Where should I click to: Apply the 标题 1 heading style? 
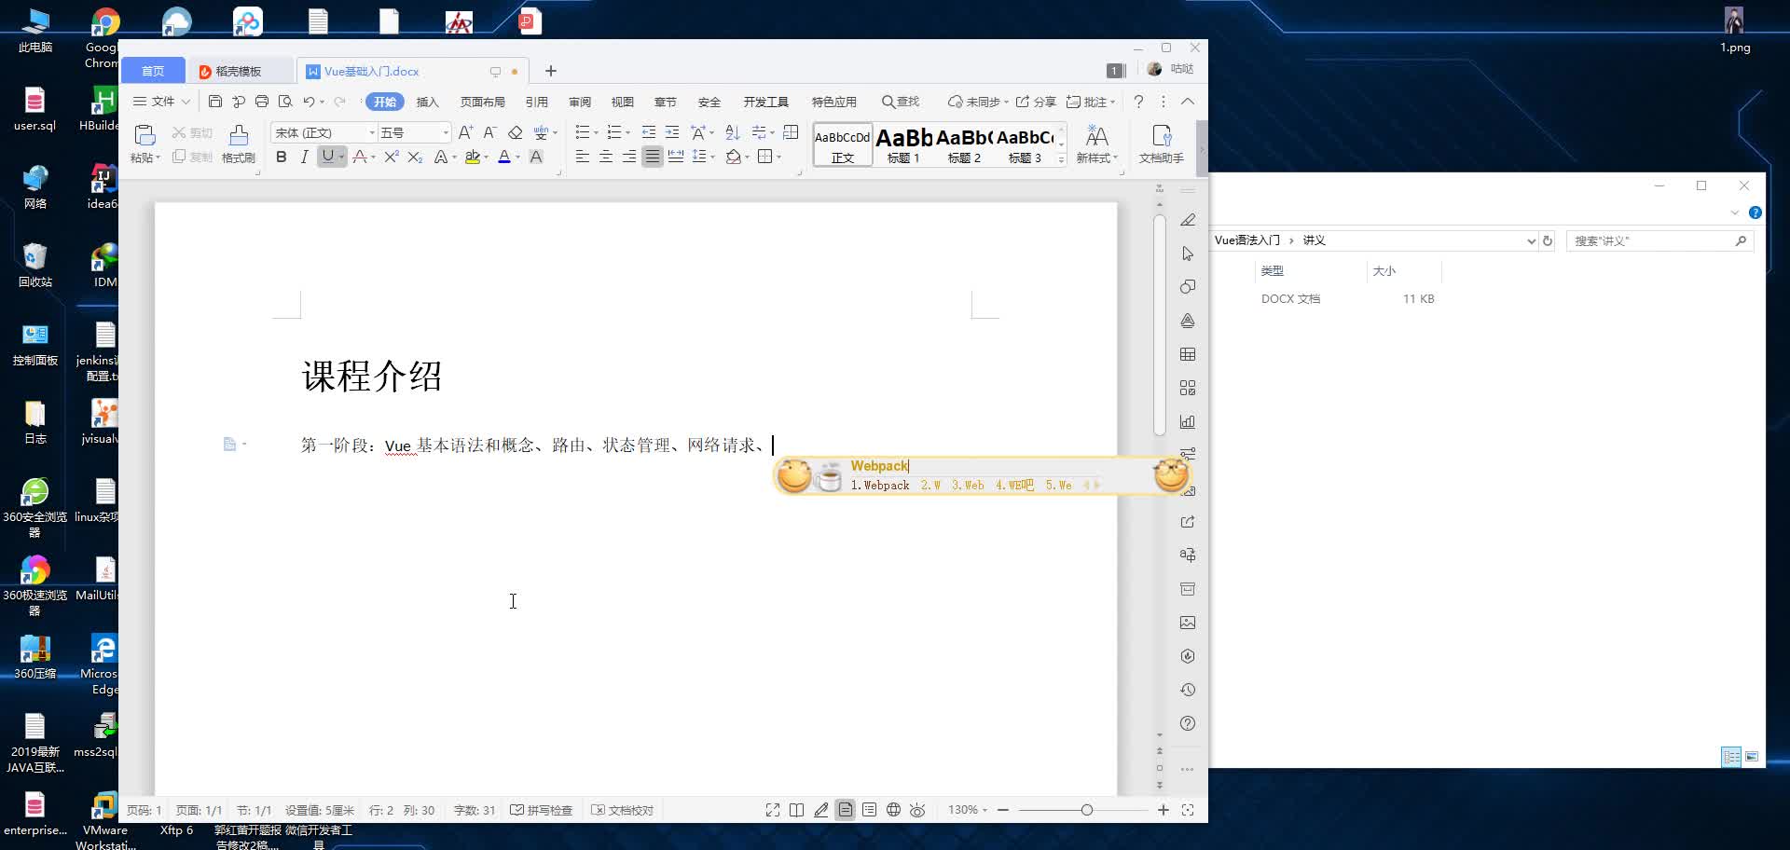coord(903,144)
